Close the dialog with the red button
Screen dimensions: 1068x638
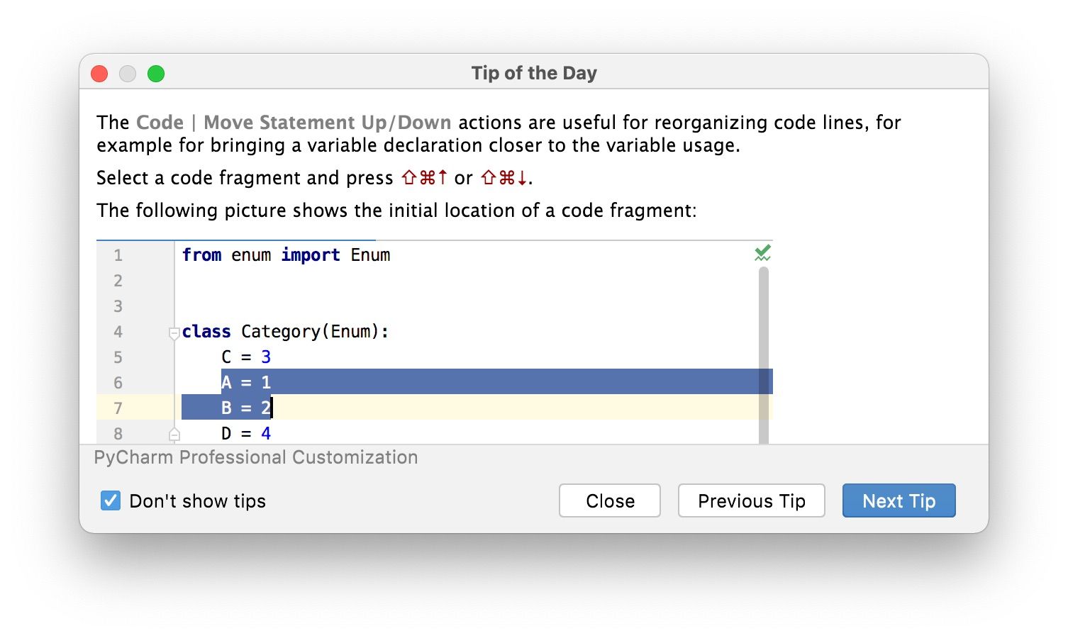click(x=99, y=74)
